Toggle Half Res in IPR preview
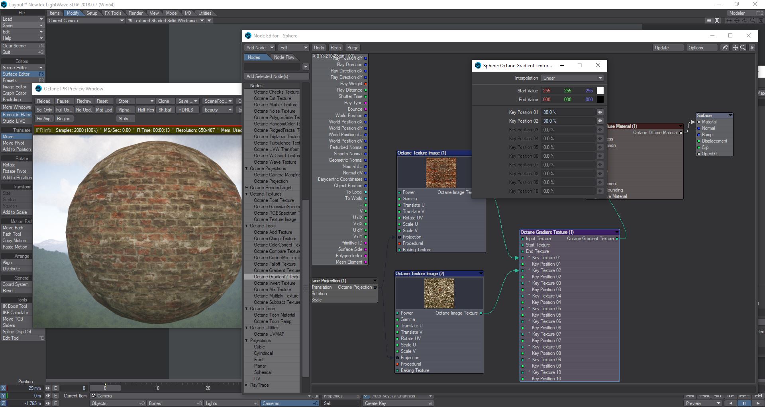Viewport: 765px width, 407px height. (145, 110)
